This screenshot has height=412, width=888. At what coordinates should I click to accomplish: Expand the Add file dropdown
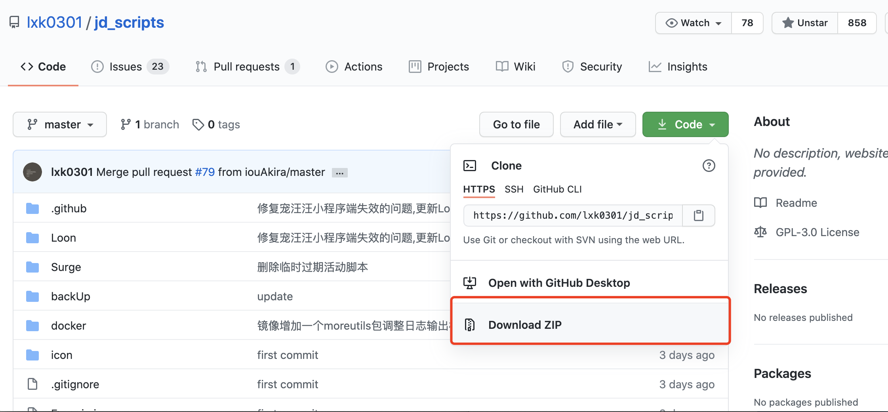point(598,124)
